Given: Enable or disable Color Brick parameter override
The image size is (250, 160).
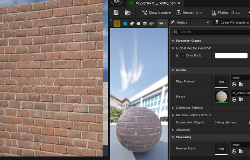Looking at the screenshot, I should click(x=182, y=55).
